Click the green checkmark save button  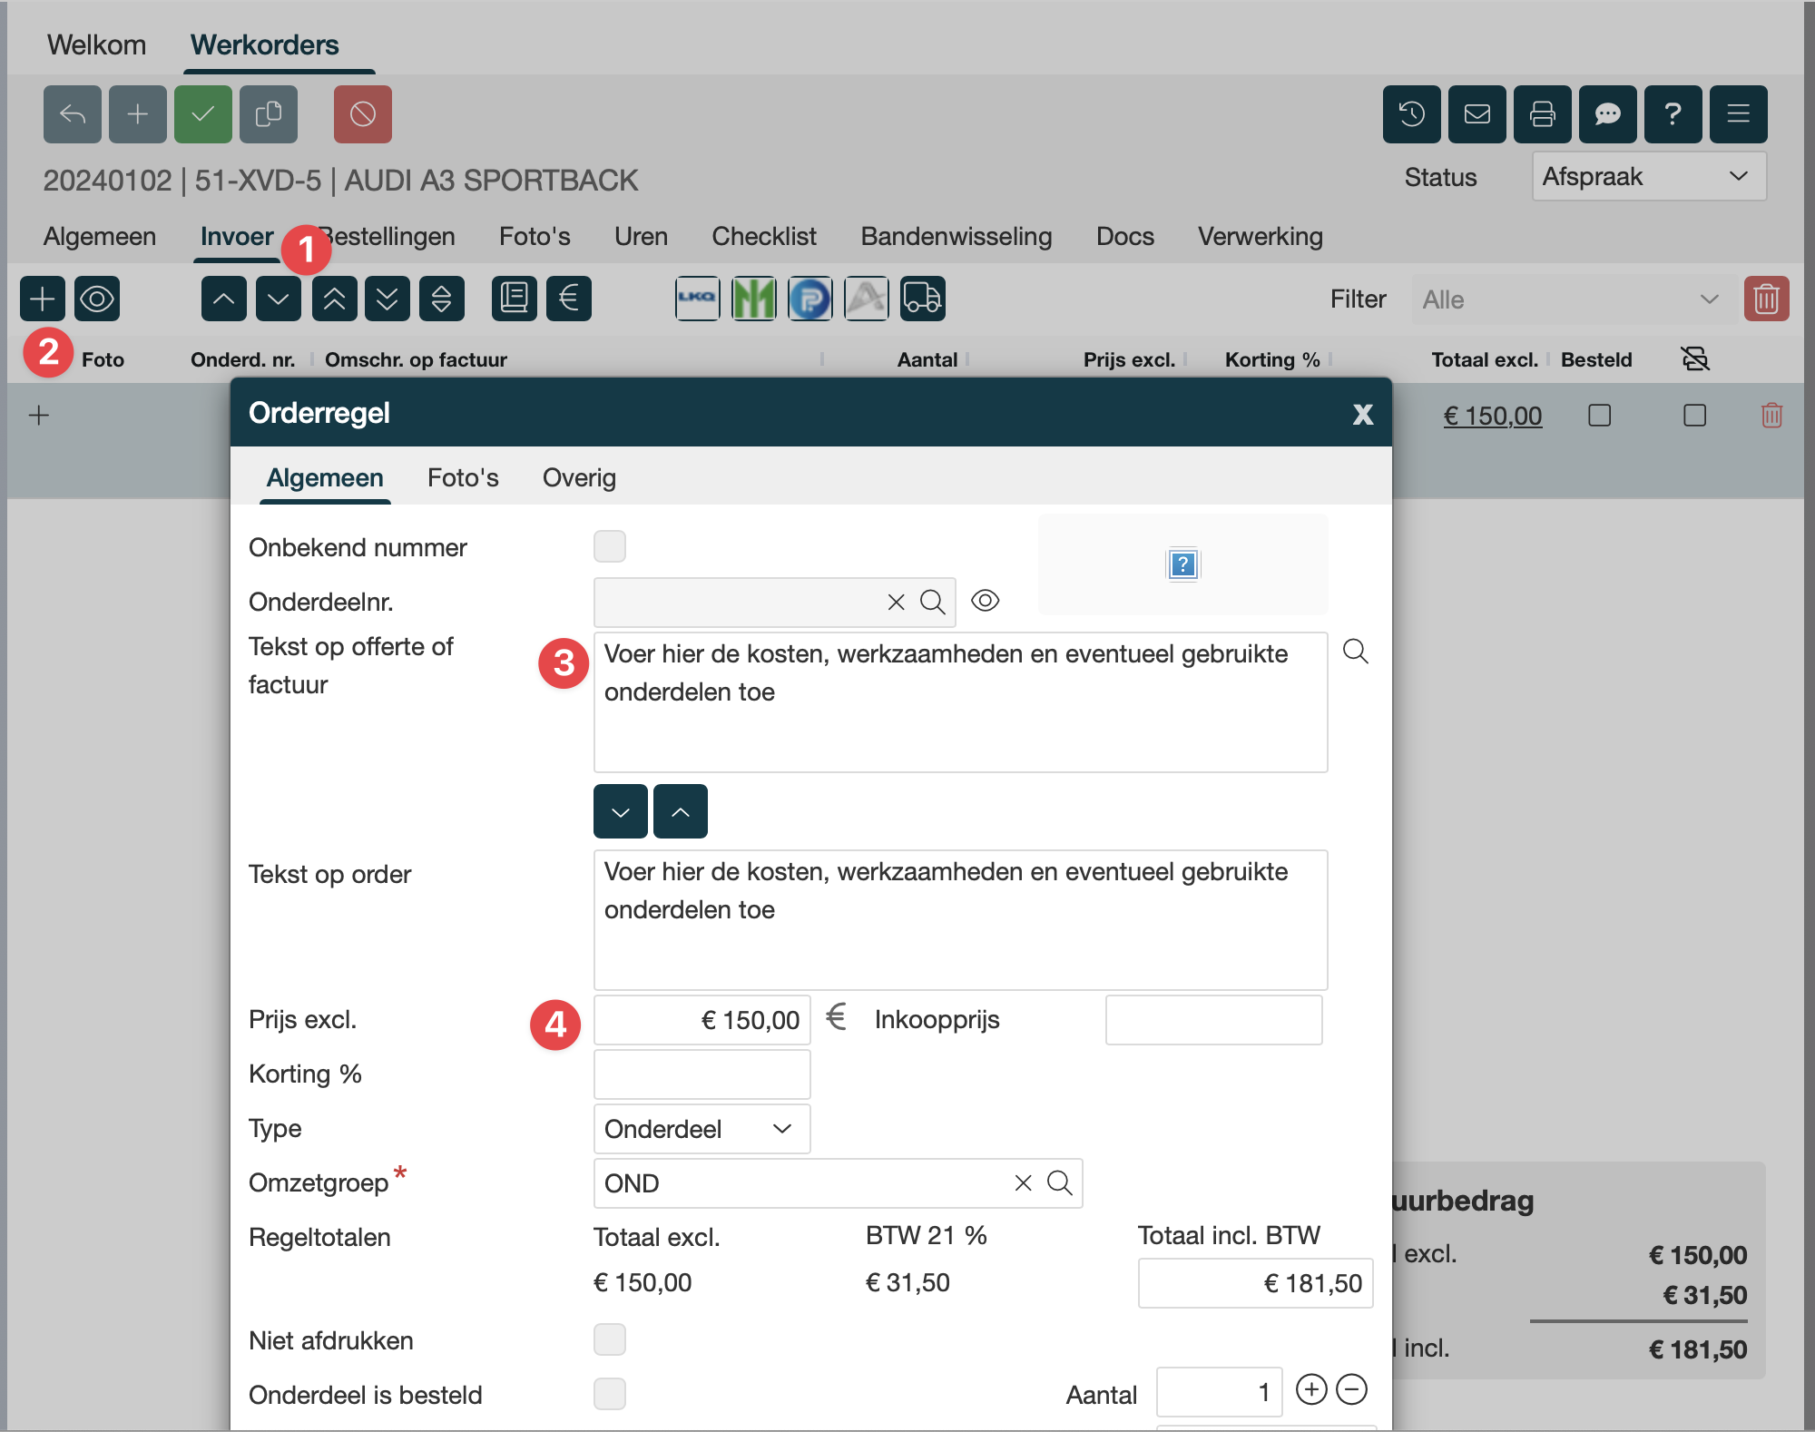click(202, 114)
